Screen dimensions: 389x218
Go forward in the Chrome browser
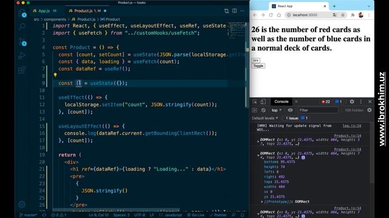[x=263, y=15]
